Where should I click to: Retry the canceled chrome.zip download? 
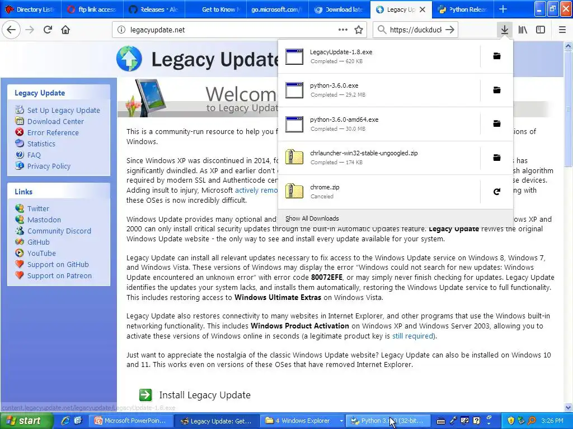coord(497,192)
